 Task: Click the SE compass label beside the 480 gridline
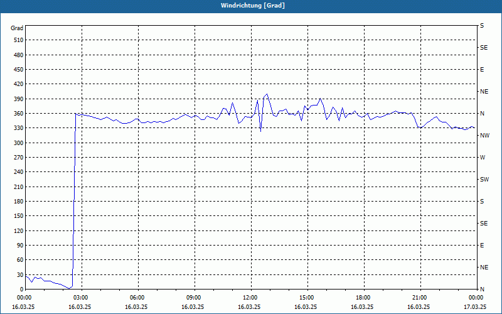click(x=484, y=48)
